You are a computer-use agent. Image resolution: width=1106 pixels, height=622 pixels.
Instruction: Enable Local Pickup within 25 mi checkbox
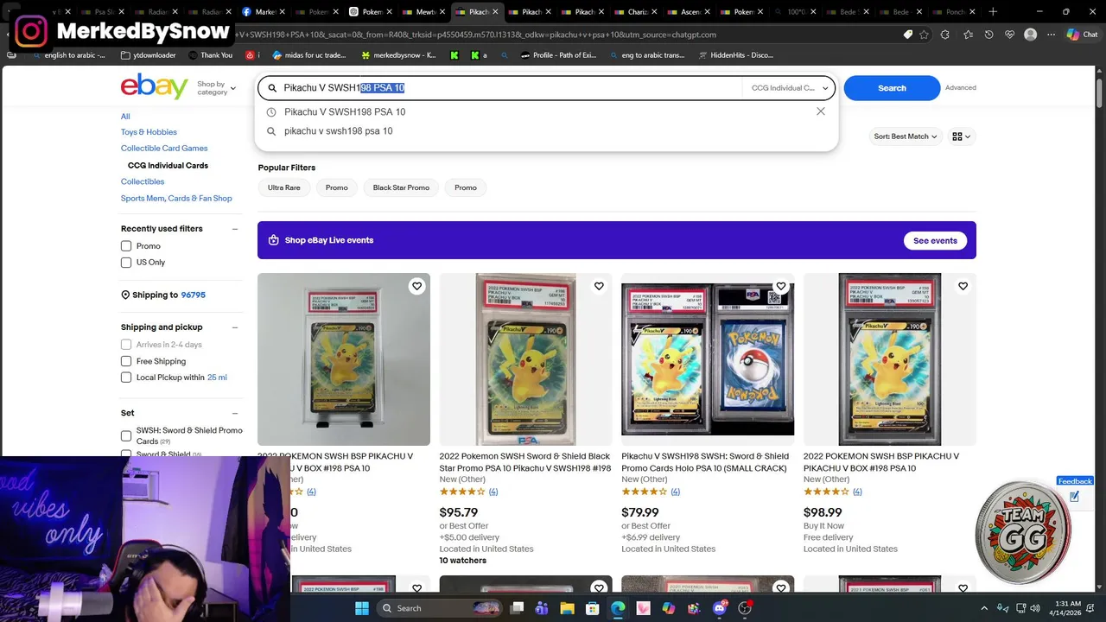[x=126, y=378]
